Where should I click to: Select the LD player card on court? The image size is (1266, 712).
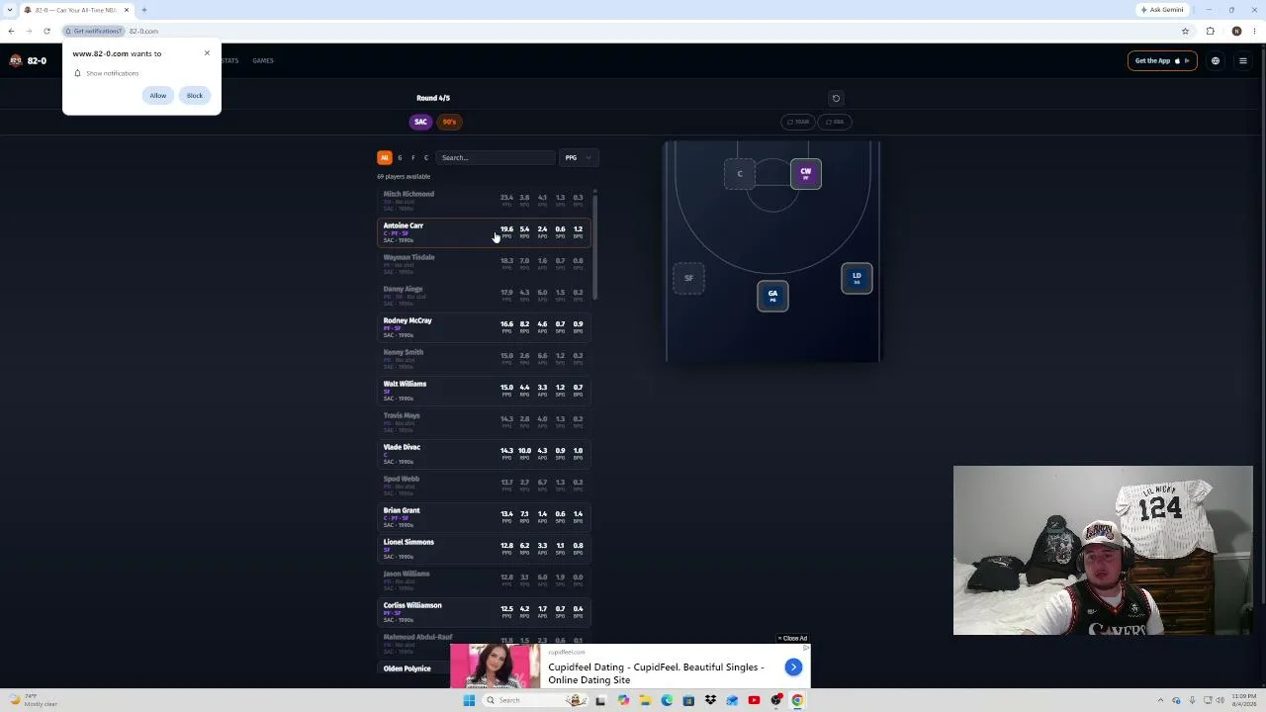(x=857, y=278)
